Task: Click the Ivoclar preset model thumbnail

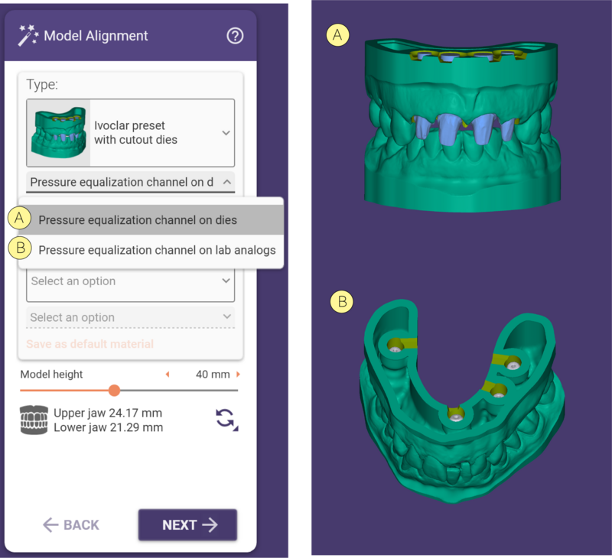Action: point(59,132)
